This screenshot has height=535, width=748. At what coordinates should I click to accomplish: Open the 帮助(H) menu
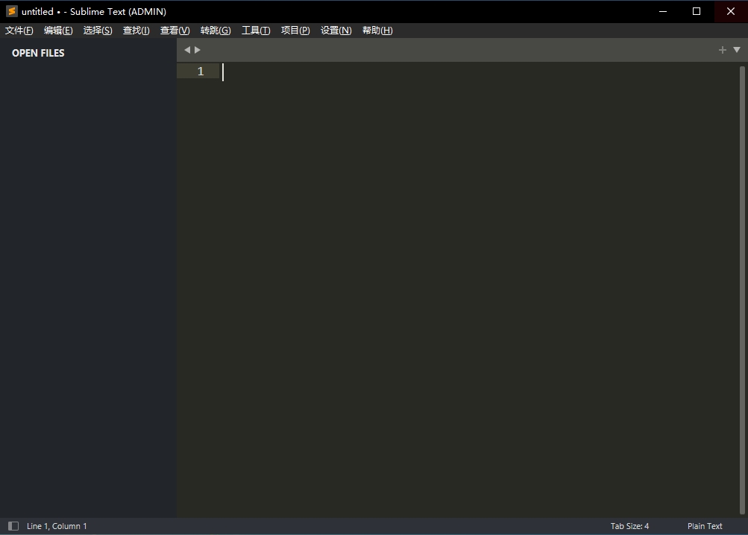point(377,31)
